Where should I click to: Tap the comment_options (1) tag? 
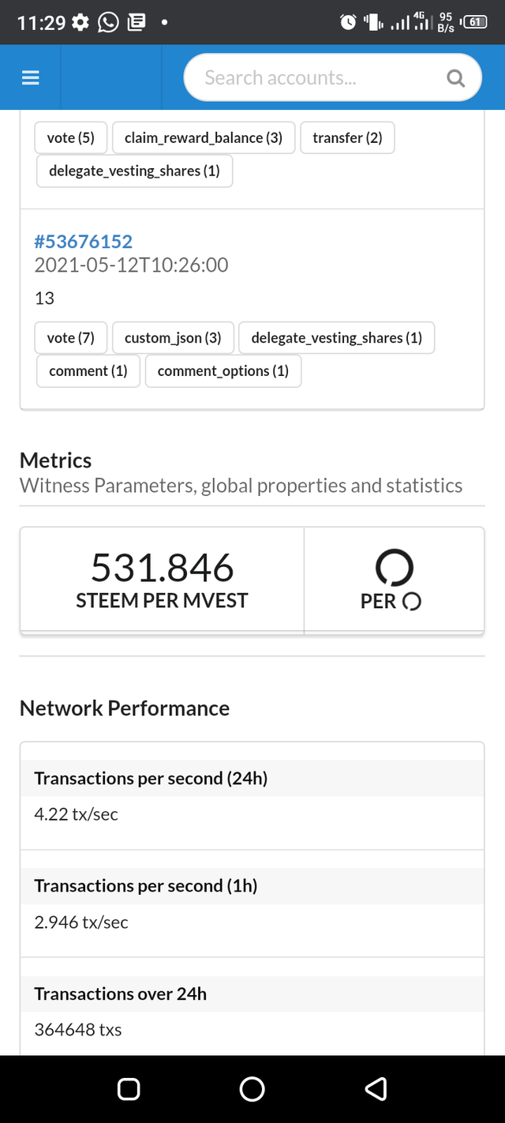click(223, 370)
